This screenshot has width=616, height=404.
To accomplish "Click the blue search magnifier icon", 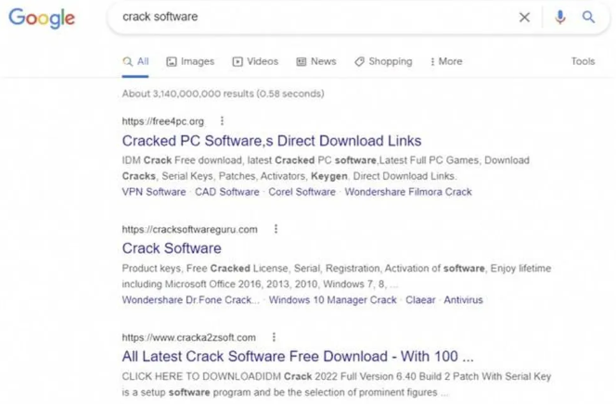I will [x=588, y=17].
